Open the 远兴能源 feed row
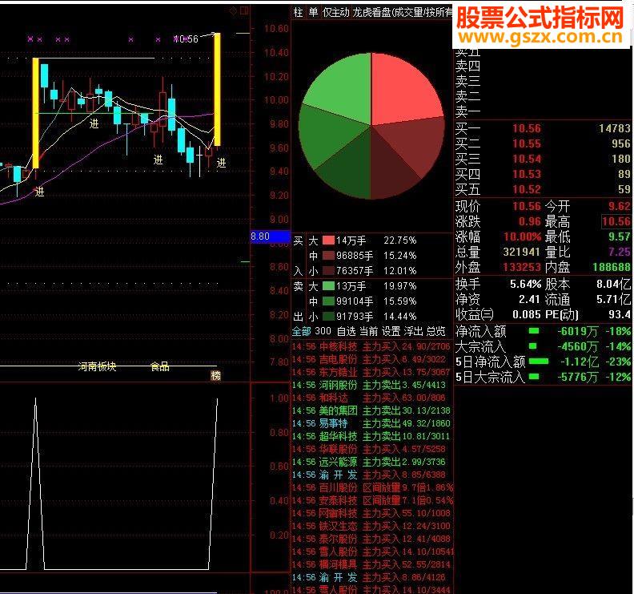 (x=371, y=462)
